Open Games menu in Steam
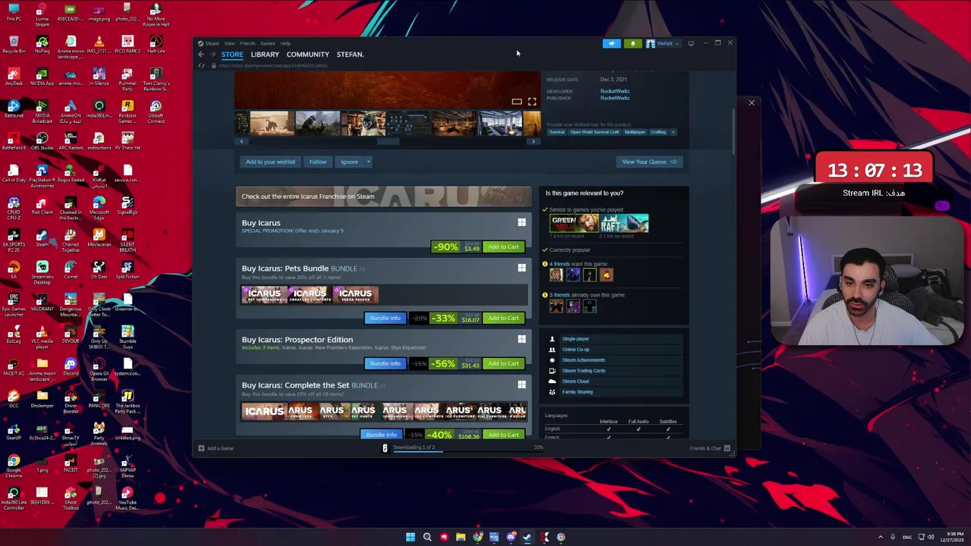Viewport: 971px width, 546px height. tap(268, 43)
